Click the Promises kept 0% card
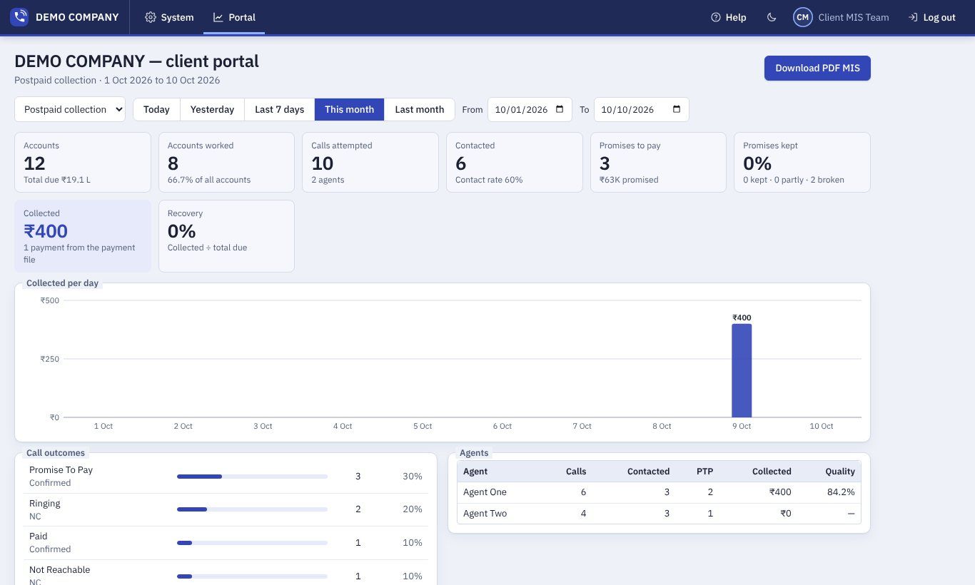Screen dimensions: 975x585 click(802, 162)
